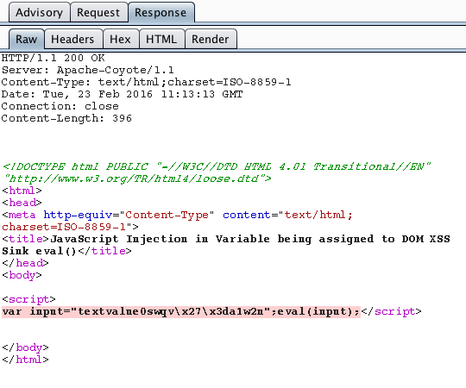Viewport: 466px width, 388px height.
Task: Click the closing body tag
Action: tap(25, 347)
